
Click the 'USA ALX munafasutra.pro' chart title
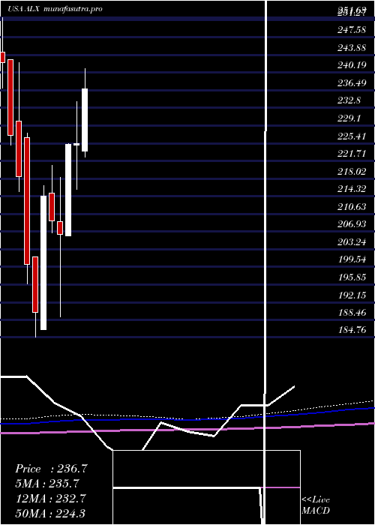click(x=55, y=9)
